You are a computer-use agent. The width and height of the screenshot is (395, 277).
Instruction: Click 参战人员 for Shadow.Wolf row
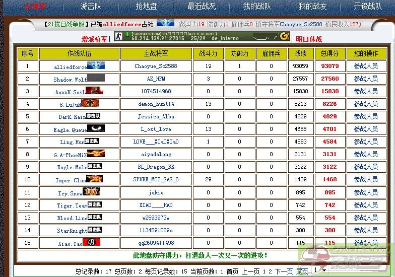coord(365,79)
